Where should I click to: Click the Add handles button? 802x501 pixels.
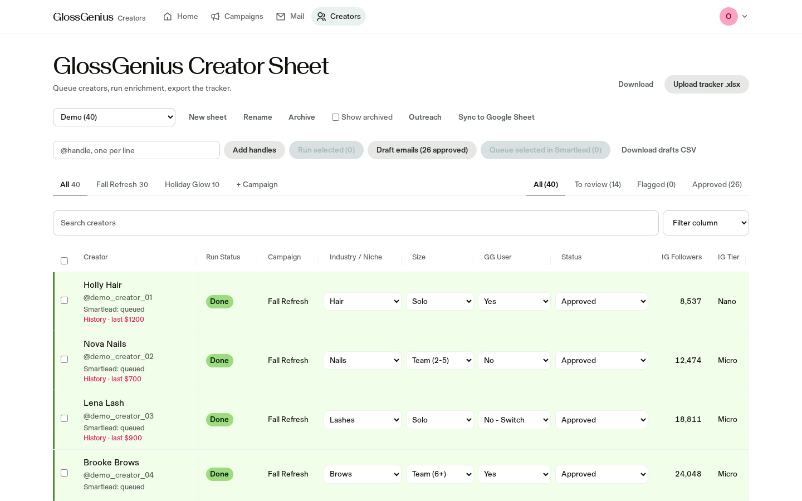click(x=255, y=150)
